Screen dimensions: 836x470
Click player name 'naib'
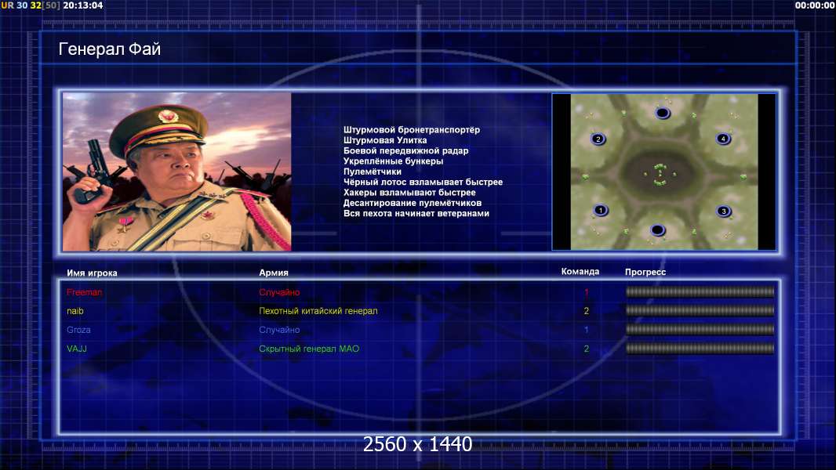75,311
